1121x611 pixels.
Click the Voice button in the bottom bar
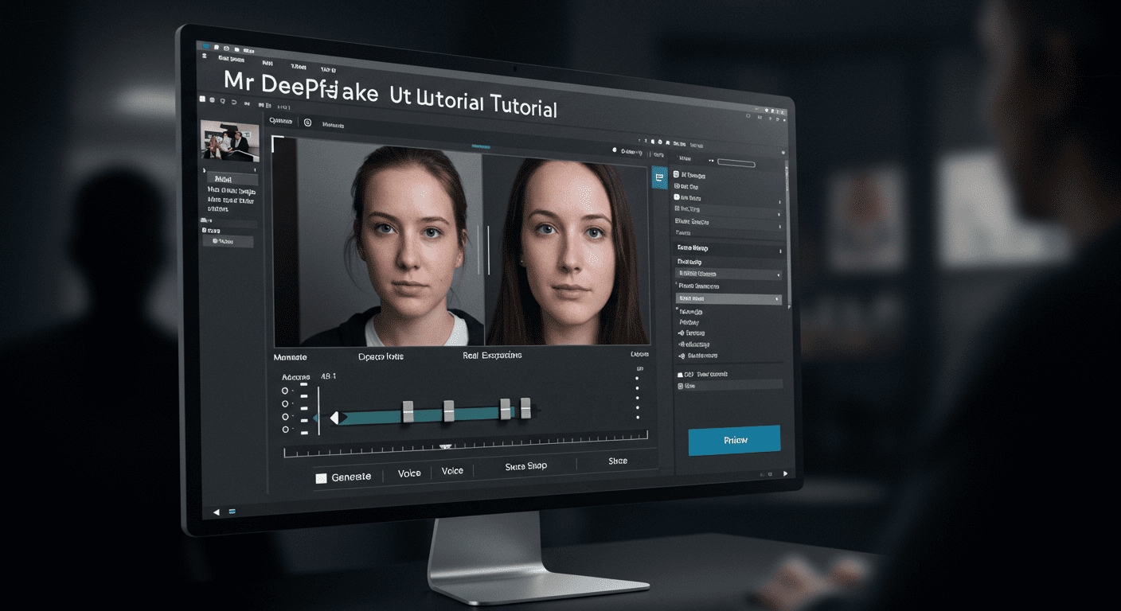(408, 473)
